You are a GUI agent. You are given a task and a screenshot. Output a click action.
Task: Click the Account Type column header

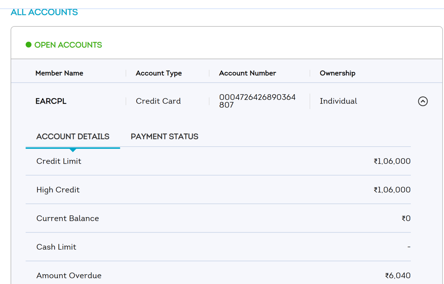pyautogui.click(x=158, y=73)
